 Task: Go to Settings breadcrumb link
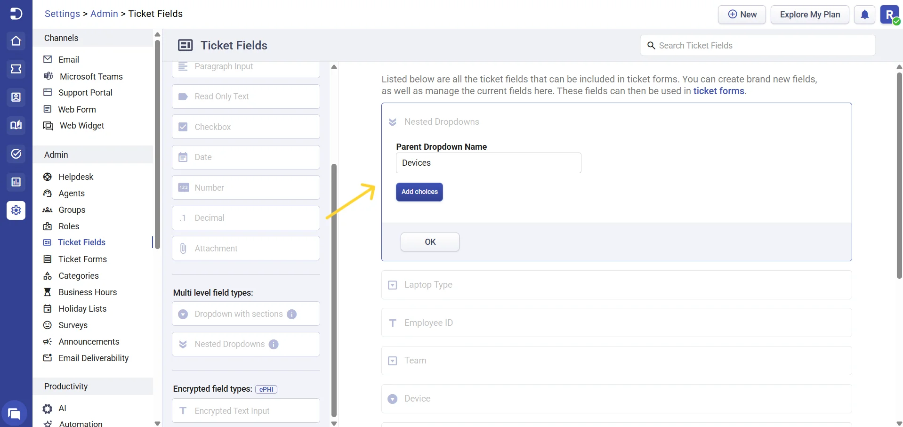[x=62, y=14]
